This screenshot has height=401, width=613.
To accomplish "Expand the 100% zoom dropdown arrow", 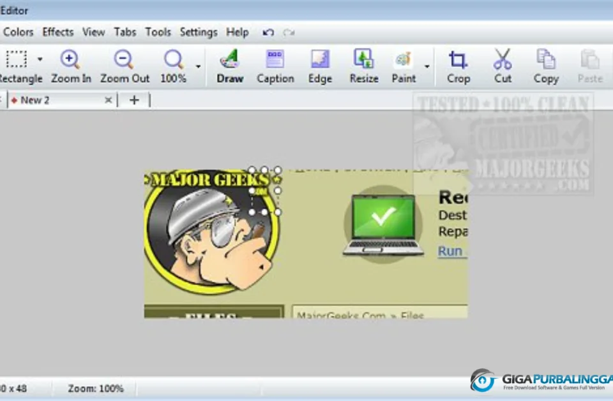I will (198, 66).
